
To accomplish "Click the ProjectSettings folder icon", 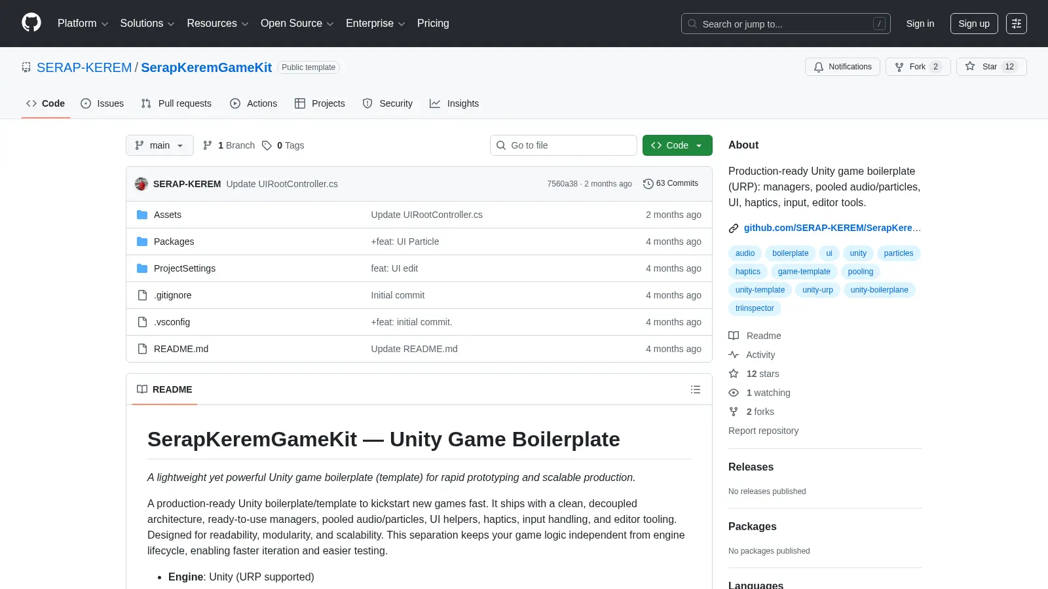I will click(142, 268).
